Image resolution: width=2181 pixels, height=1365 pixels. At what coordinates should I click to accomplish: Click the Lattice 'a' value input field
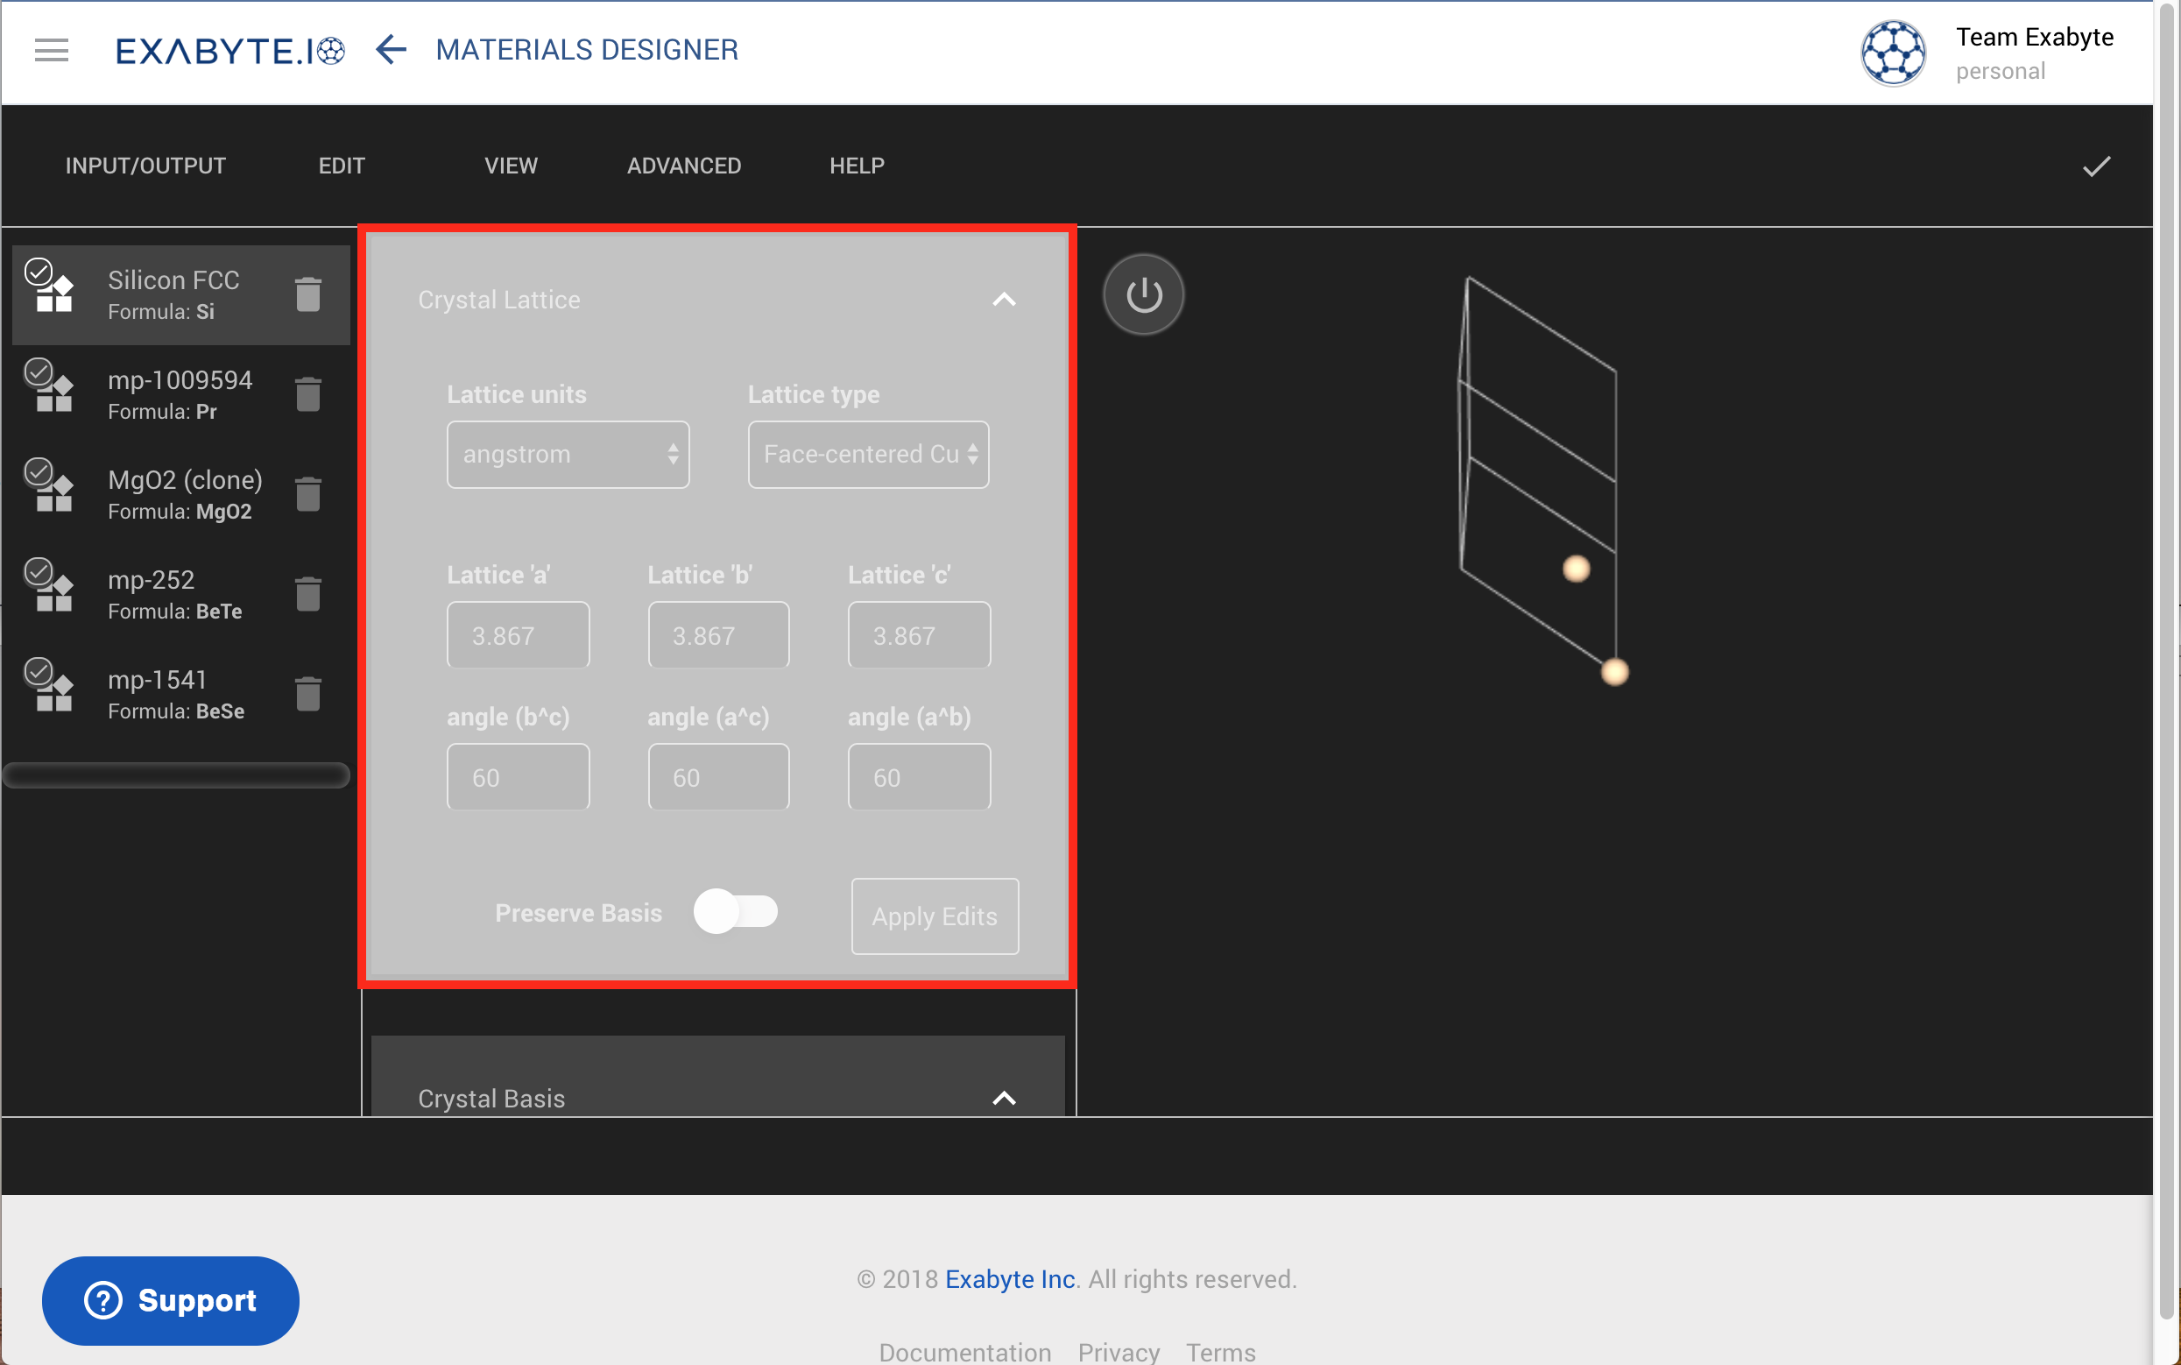coord(517,634)
